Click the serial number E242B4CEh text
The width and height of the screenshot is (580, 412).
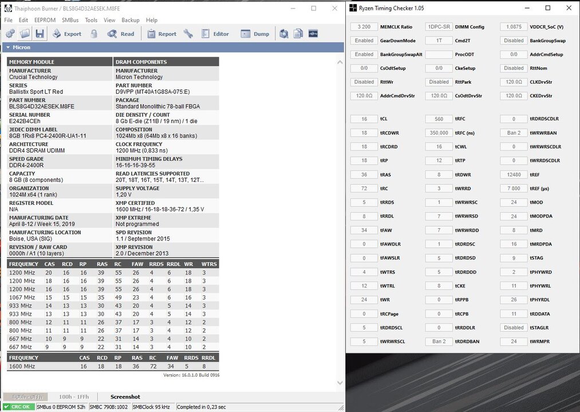click(x=25, y=121)
